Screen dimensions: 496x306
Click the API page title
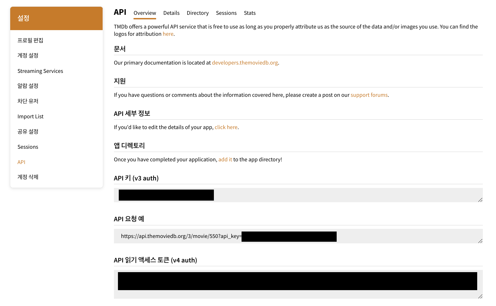pos(120,12)
